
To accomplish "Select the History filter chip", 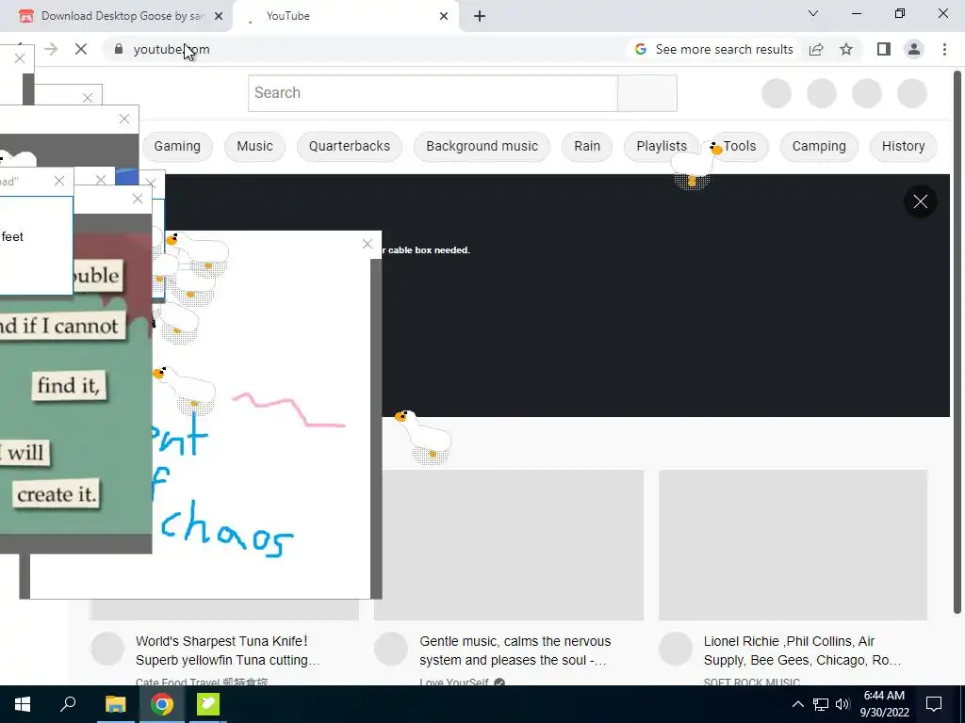I will click(x=903, y=146).
